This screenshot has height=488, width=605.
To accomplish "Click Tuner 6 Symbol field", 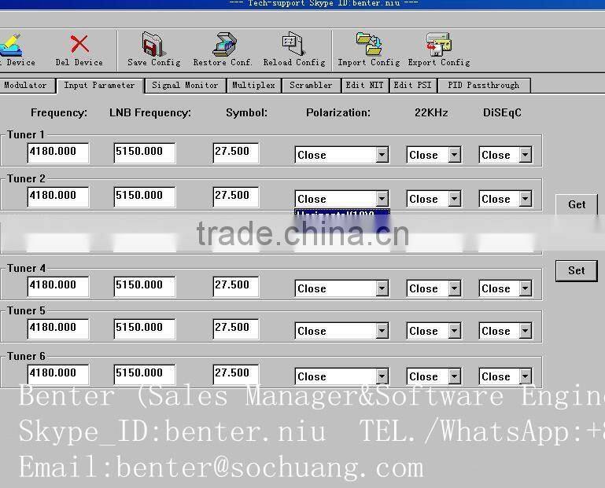I will [235, 374].
